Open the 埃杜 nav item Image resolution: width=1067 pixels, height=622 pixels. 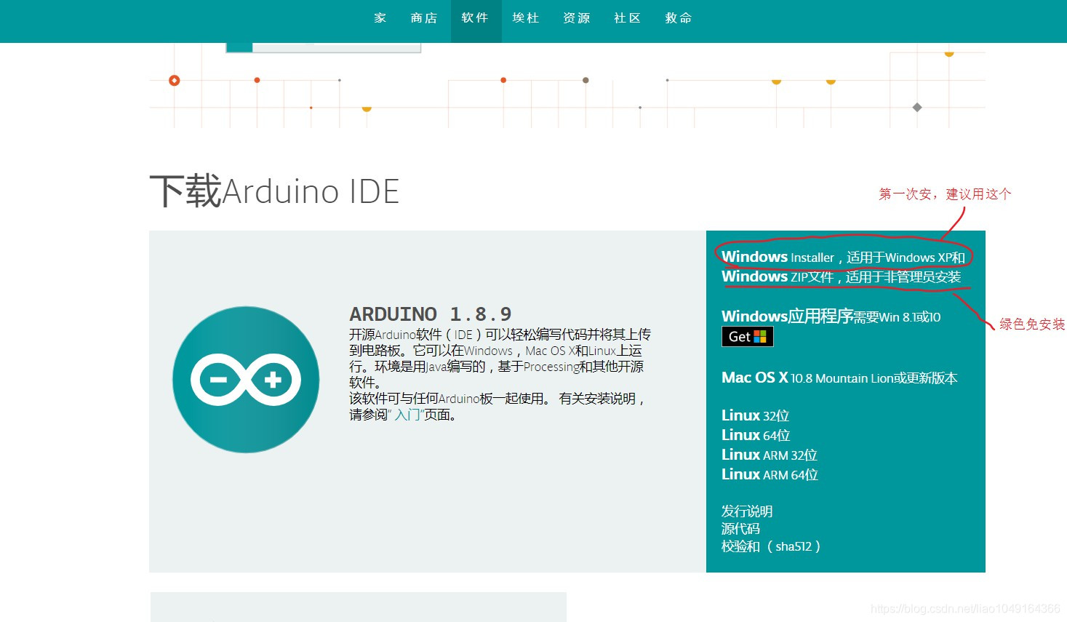[x=526, y=18]
